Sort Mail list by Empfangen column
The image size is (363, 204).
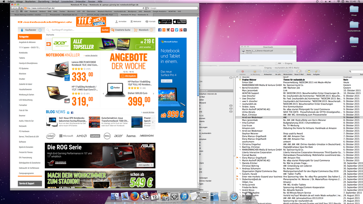click(353, 77)
